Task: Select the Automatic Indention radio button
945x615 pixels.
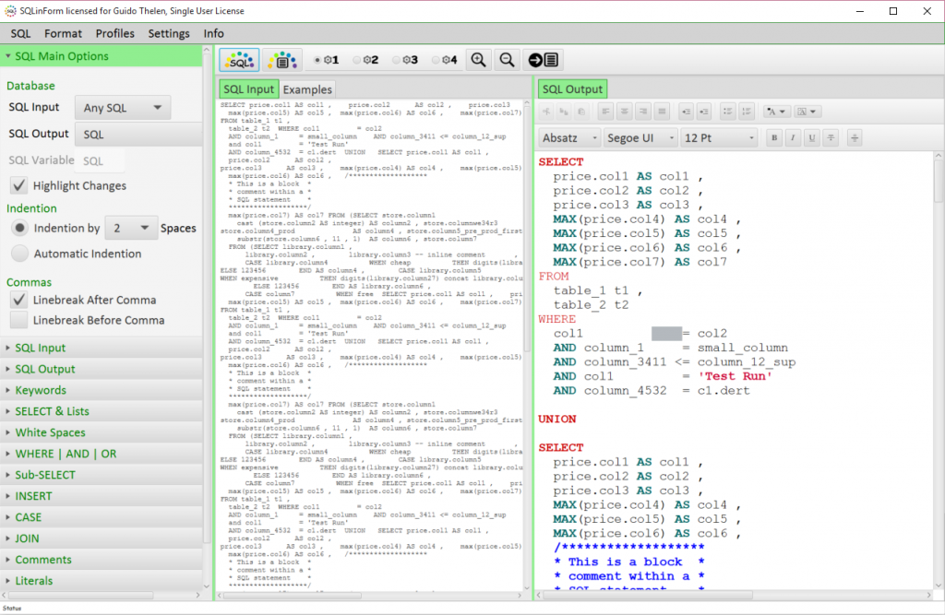Action: pos(18,254)
